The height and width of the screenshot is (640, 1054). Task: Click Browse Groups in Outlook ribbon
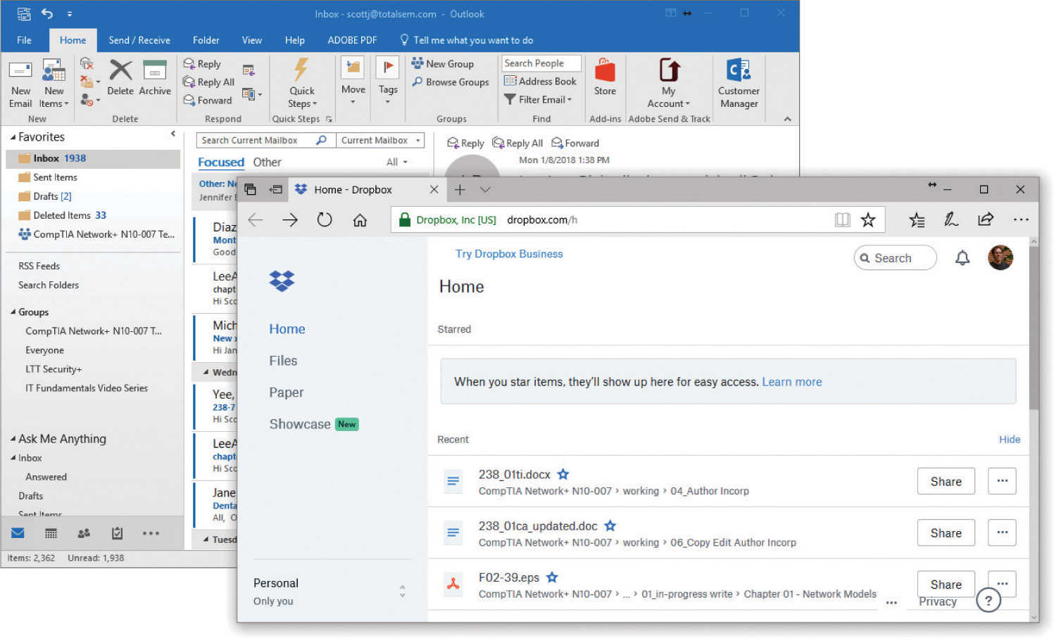tap(451, 82)
